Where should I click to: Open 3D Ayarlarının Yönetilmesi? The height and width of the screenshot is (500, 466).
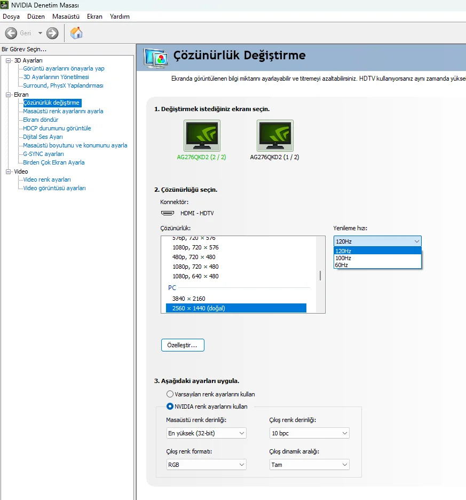(56, 77)
